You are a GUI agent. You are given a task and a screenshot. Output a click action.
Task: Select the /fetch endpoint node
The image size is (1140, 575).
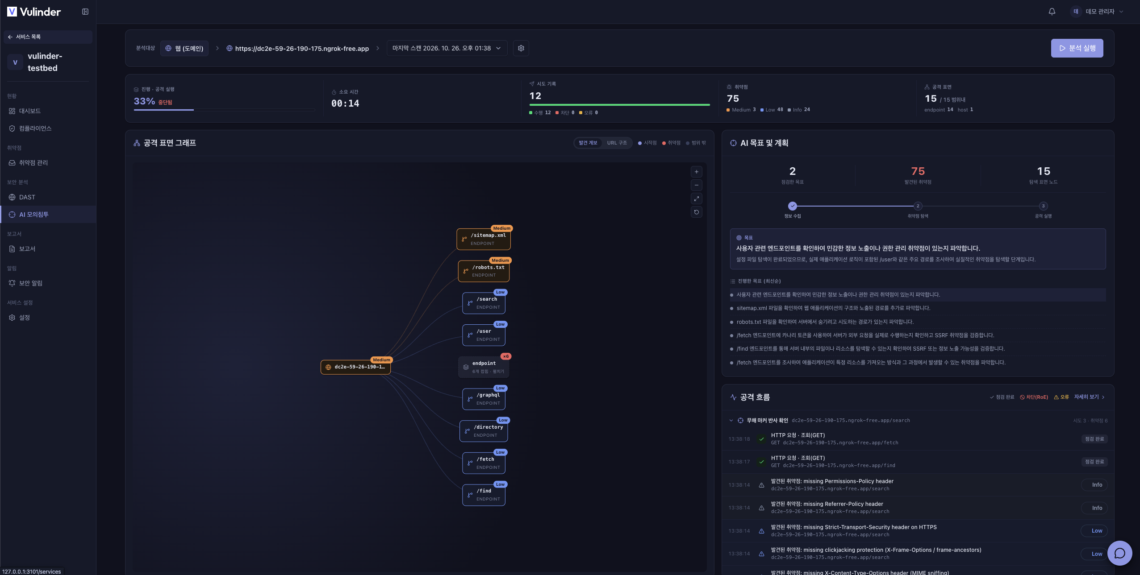pos(484,463)
